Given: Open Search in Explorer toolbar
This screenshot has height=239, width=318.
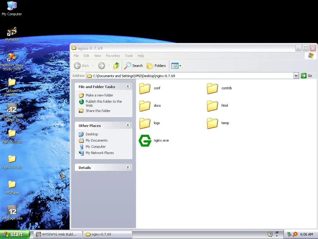Looking at the screenshot, I should pyautogui.click(x=134, y=66).
